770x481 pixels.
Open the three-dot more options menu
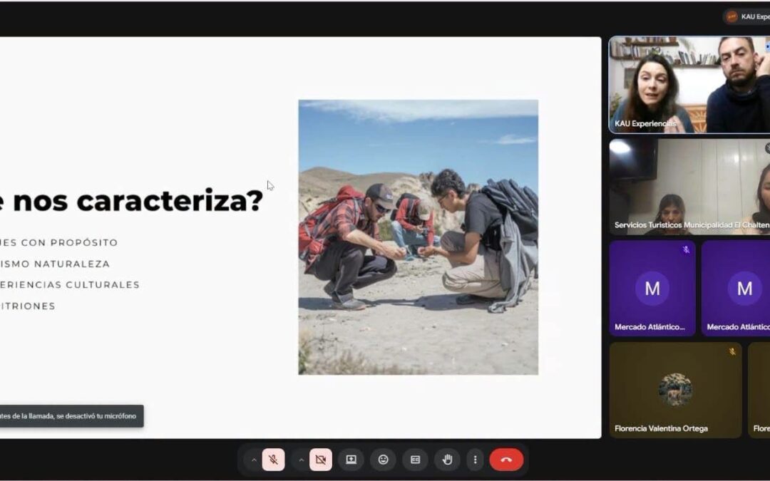pos(475,460)
